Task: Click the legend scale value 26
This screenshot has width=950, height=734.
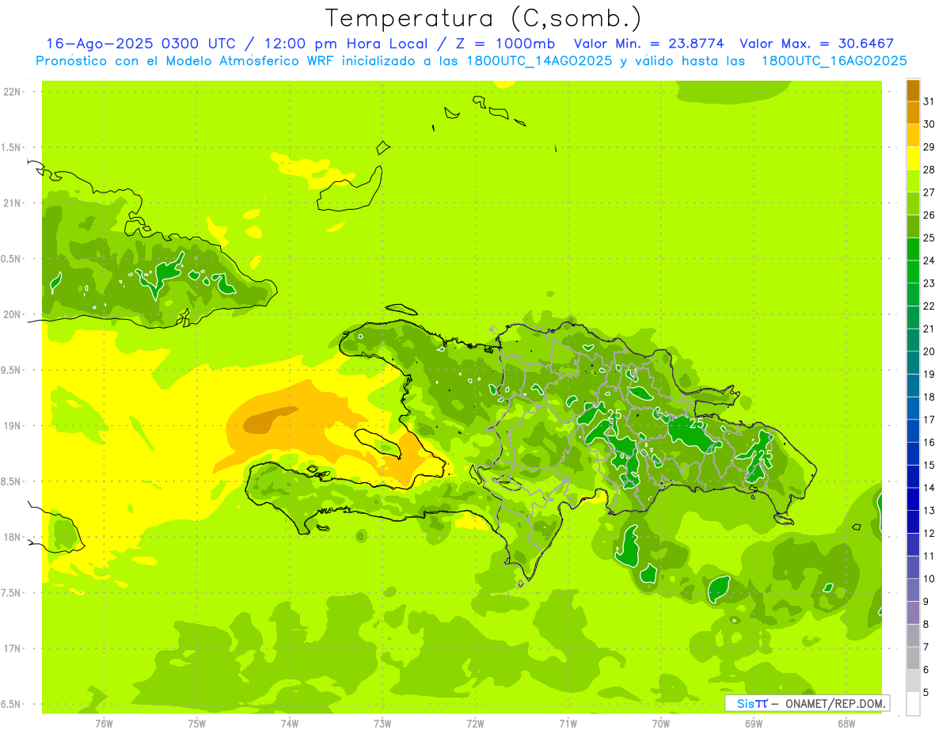Action: pos(929,215)
